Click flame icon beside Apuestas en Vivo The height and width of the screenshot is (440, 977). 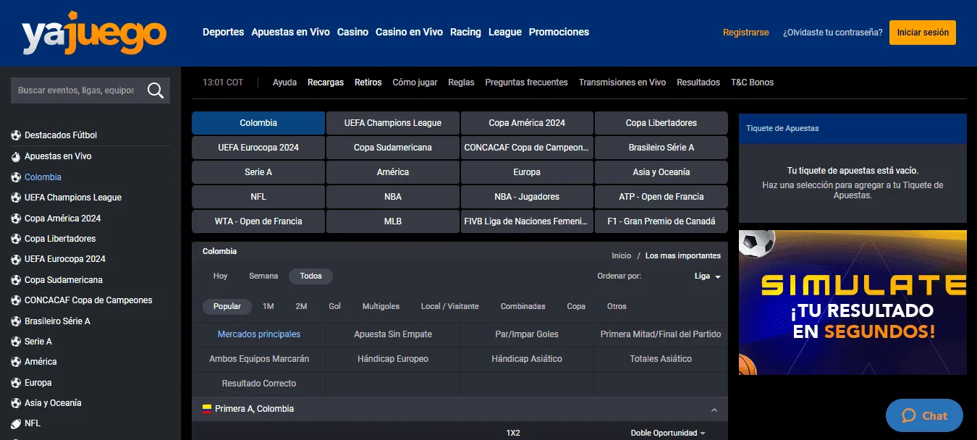[x=16, y=156]
